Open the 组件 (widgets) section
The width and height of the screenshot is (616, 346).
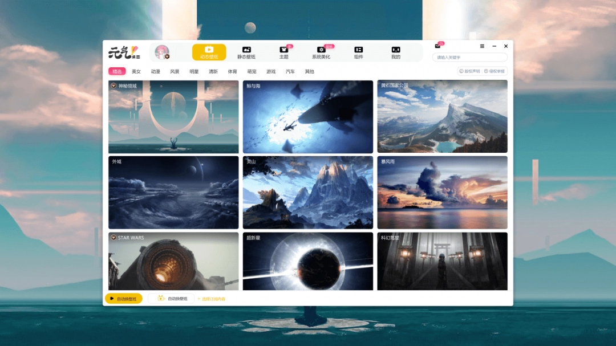tap(358, 52)
